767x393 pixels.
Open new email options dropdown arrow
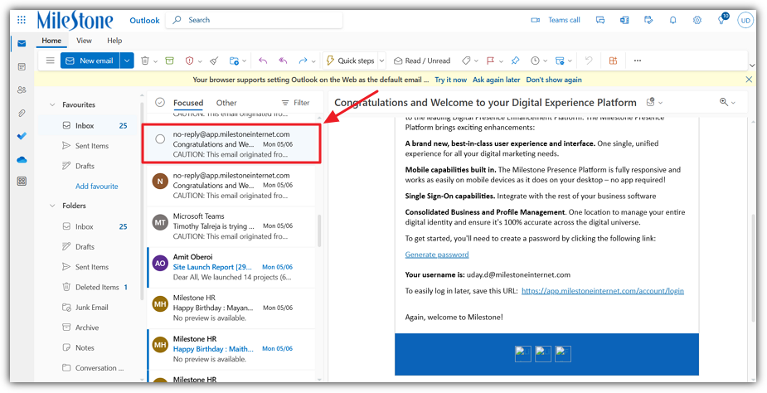pyautogui.click(x=127, y=61)
